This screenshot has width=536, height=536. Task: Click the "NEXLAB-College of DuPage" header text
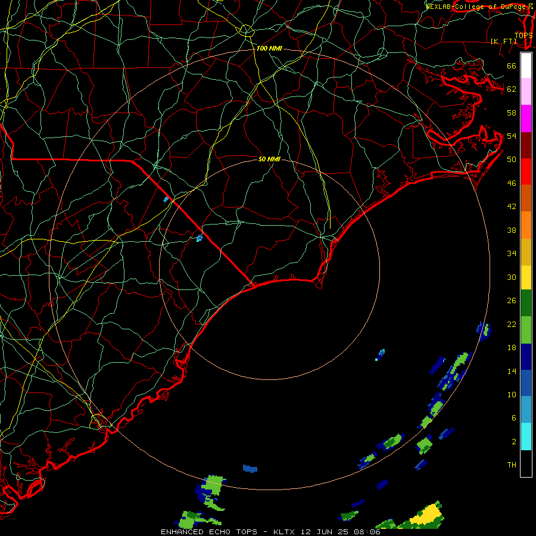(476, 7)
